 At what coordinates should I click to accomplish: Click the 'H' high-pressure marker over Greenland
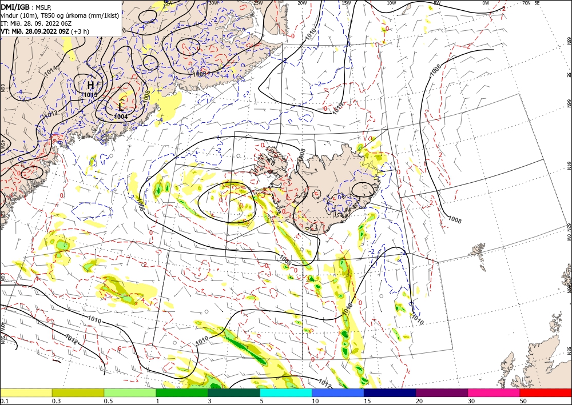click(90, 86)
